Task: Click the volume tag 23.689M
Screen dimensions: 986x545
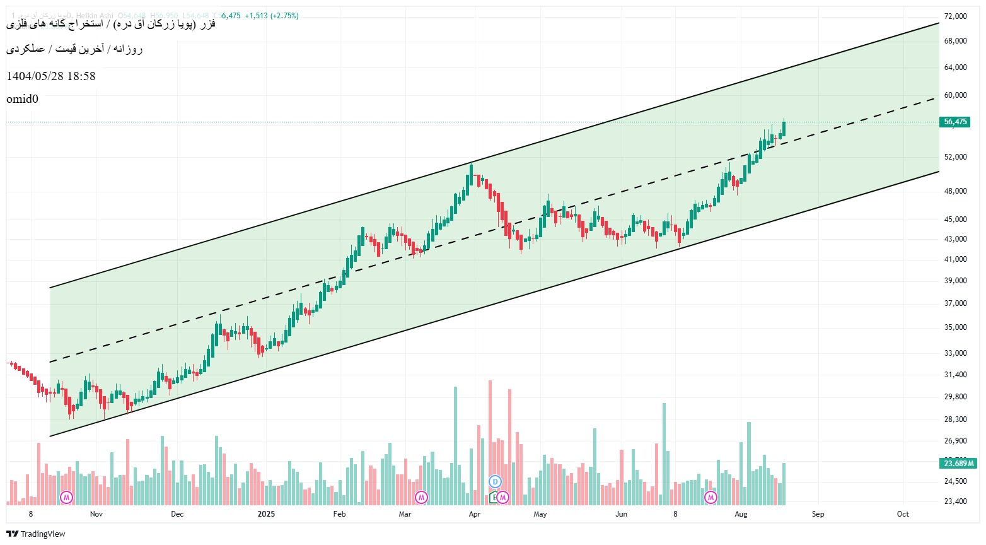Action: coord(958,463)
